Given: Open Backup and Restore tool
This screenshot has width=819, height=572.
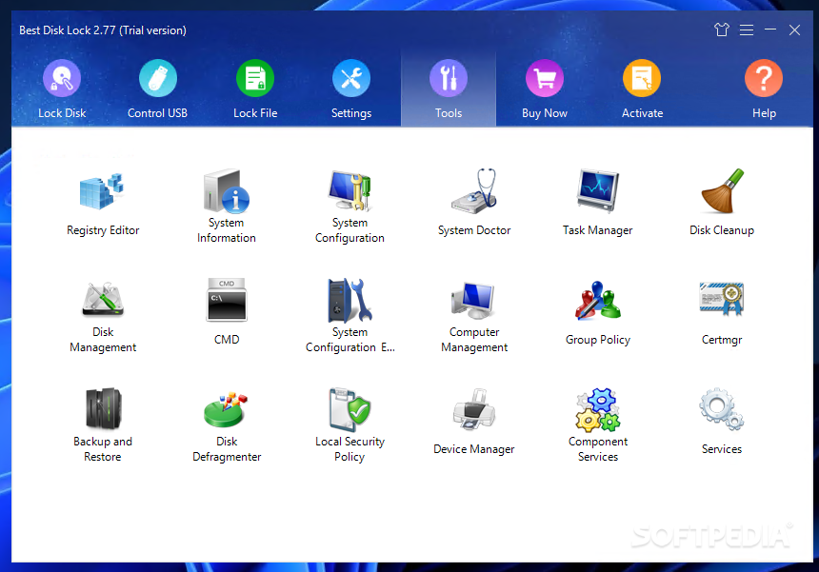Looking at the screenshot, I should pos(103,425).
